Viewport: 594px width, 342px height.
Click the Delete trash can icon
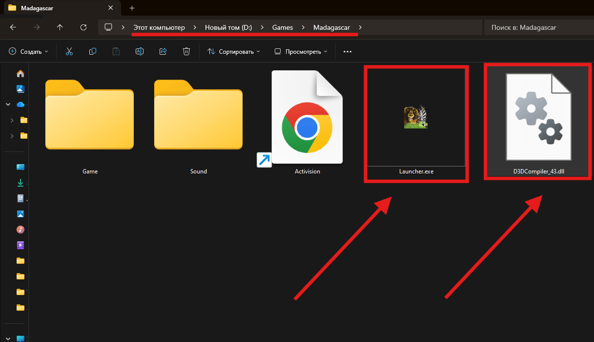186,51
